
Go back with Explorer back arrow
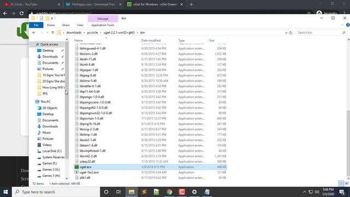point(34,33)
